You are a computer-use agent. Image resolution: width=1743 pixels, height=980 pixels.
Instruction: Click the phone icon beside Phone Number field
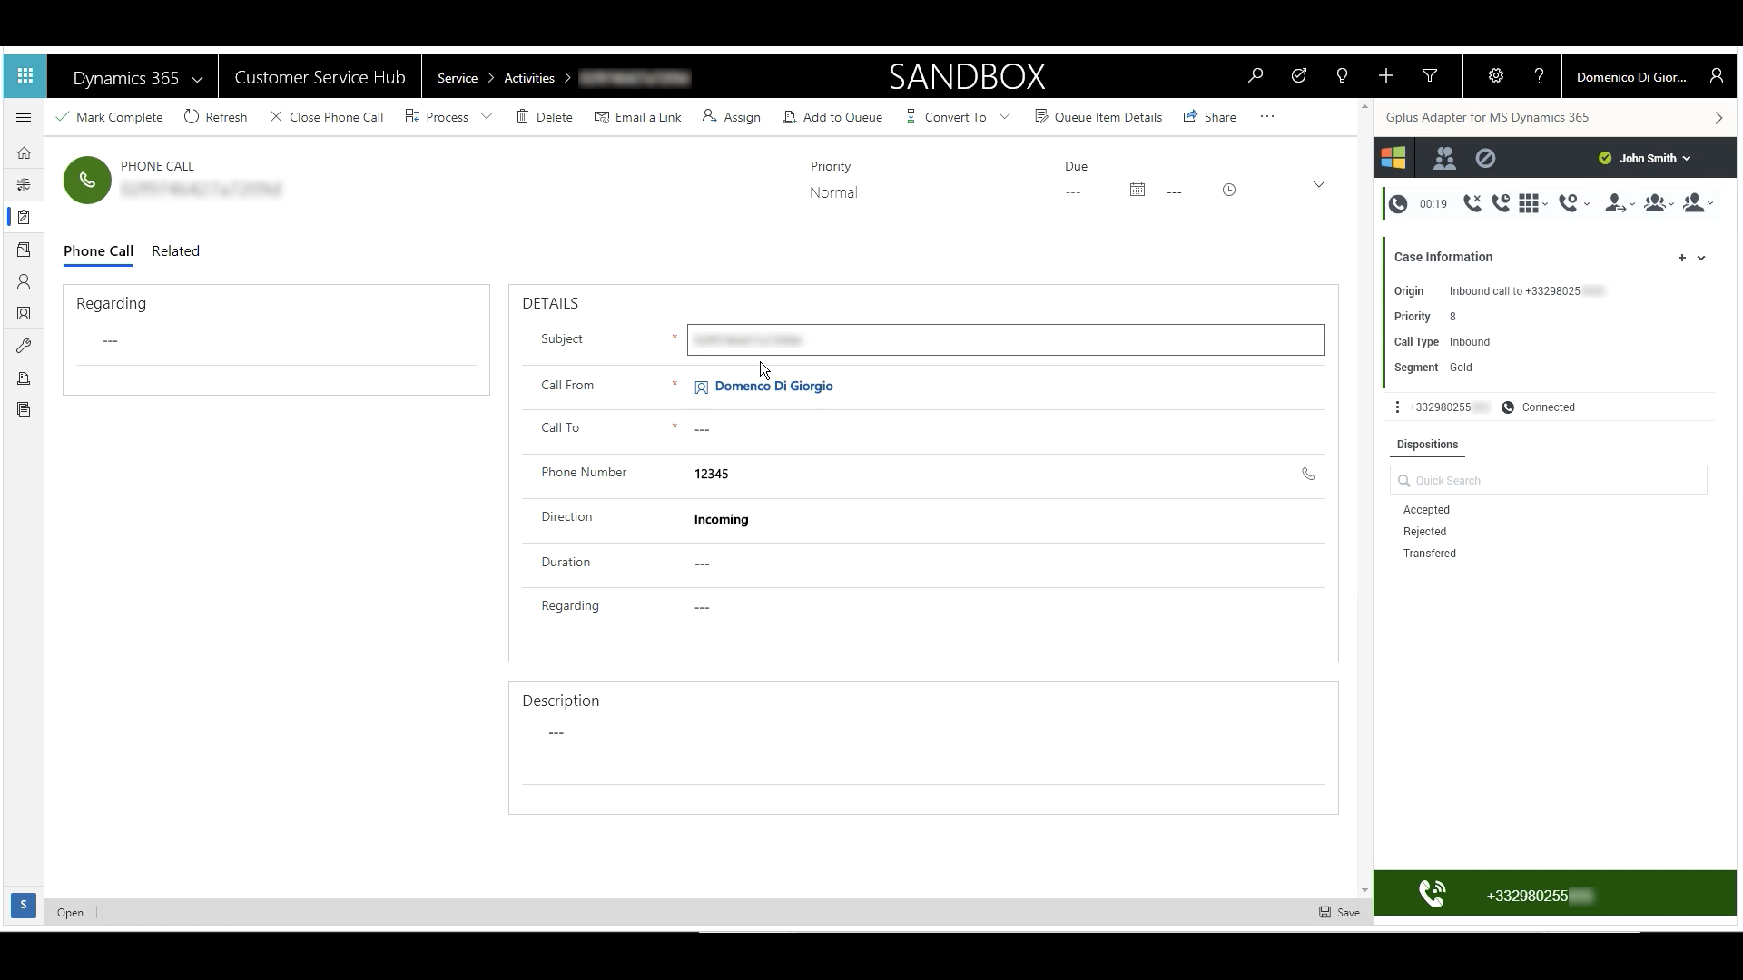pyautogui.click(x=1308, y=474)
